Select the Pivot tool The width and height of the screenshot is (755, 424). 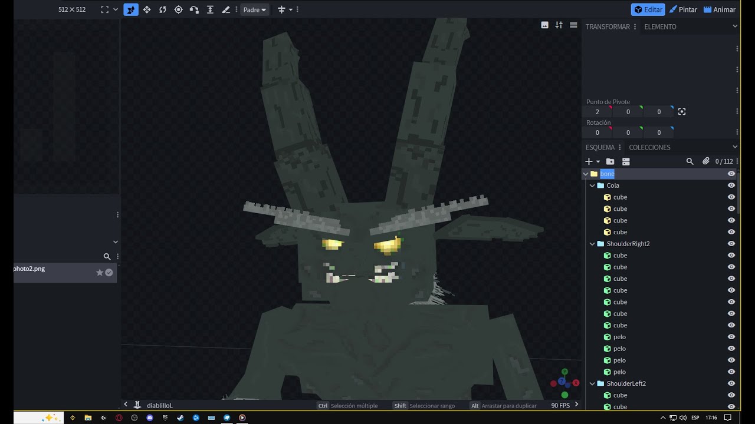click(178, 9)
